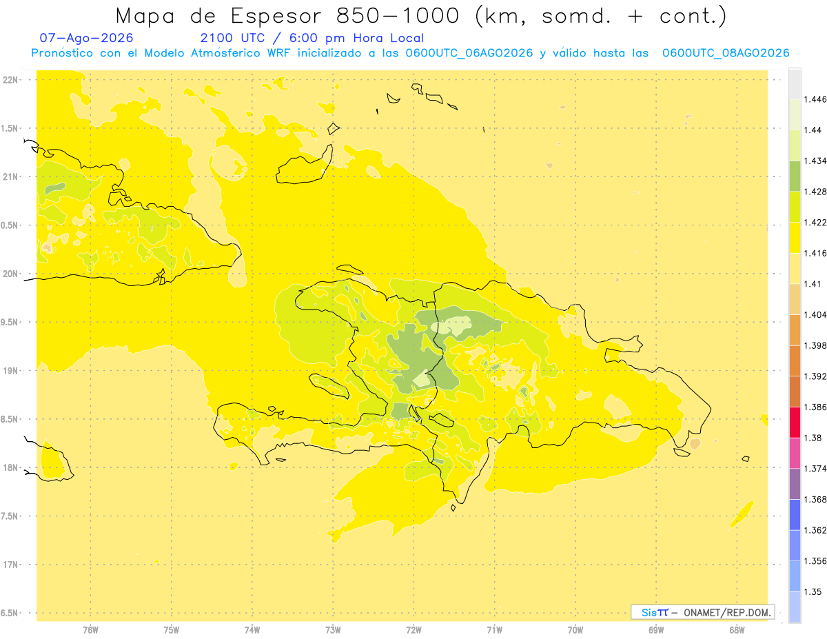827x639 pixels.
Task: Click the 74W longitude axis label
Action: pyautogui.click(x=252, y=629)
